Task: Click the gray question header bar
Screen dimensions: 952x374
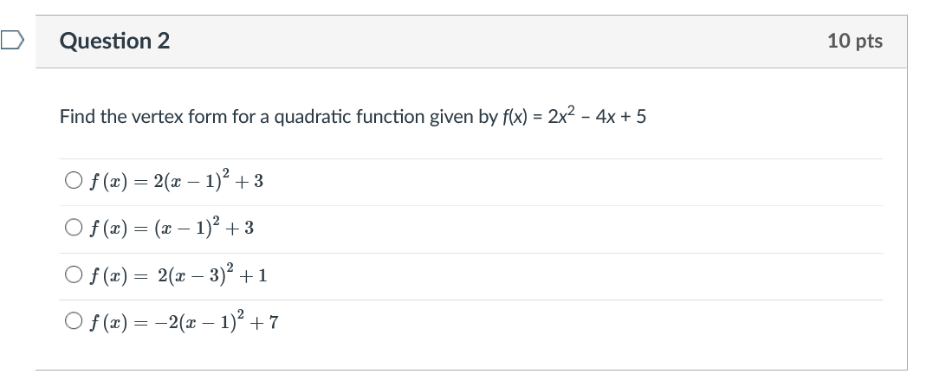Action: 471,42
